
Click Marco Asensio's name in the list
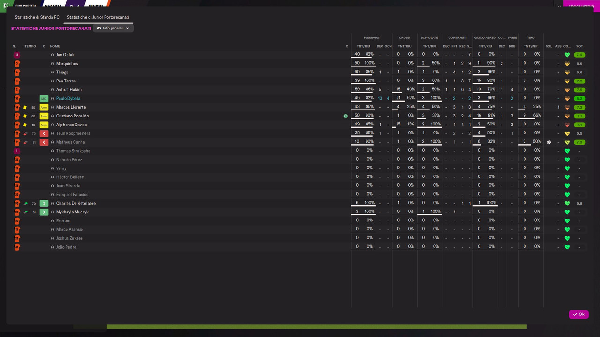pyautogui.click(x=69, y=230)
